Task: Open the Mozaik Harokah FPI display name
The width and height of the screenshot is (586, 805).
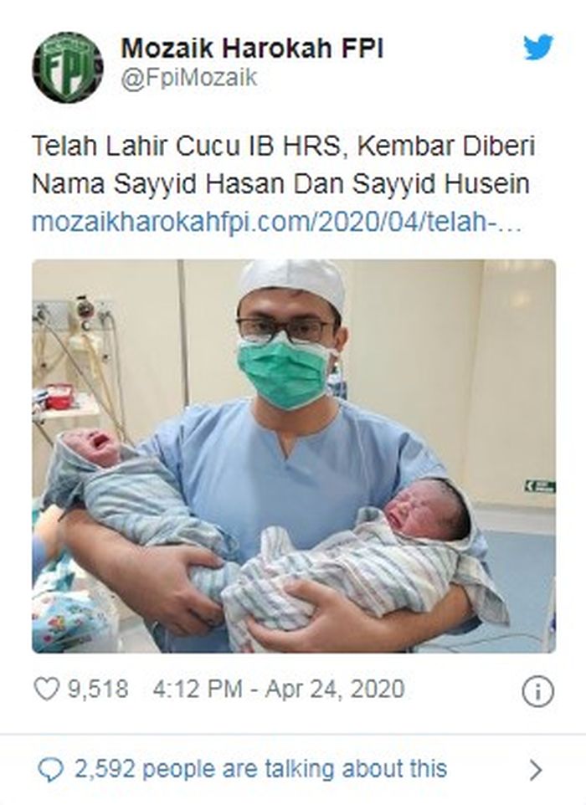Action: (x=252, y=49)
